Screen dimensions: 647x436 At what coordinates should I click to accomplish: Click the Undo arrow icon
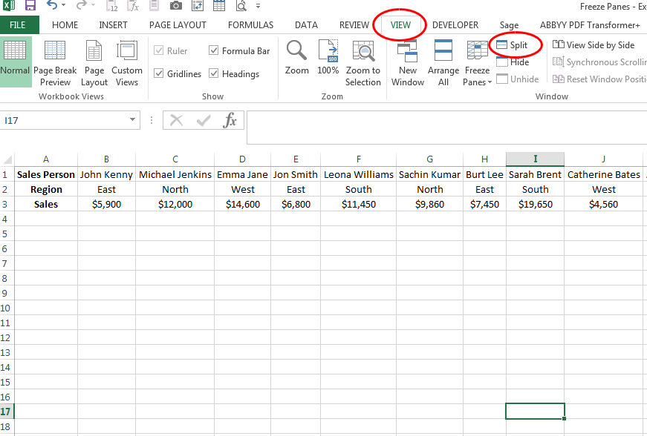tap(51, 5)
